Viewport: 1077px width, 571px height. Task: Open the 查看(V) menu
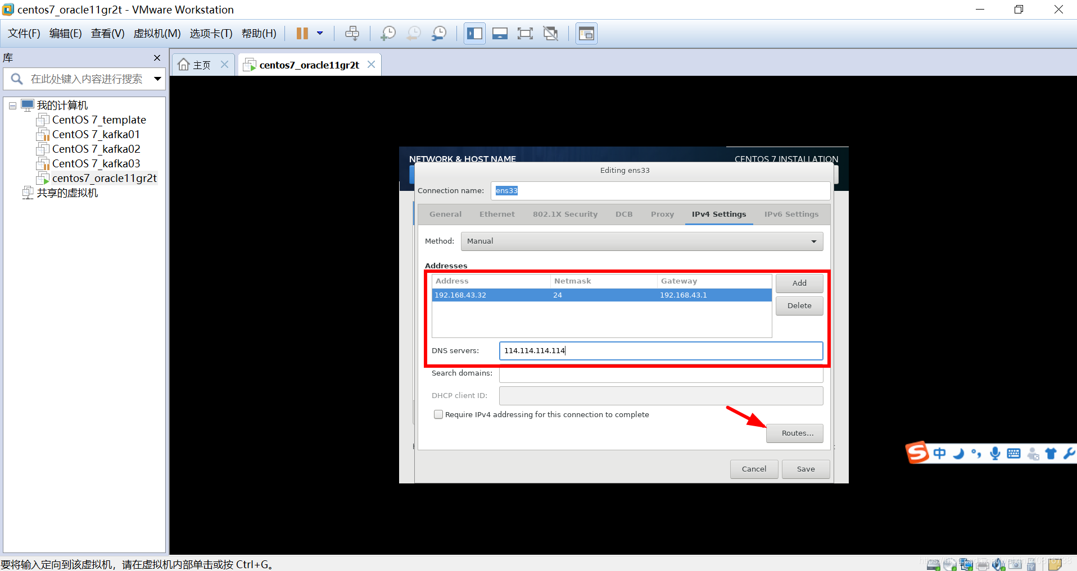108,34
